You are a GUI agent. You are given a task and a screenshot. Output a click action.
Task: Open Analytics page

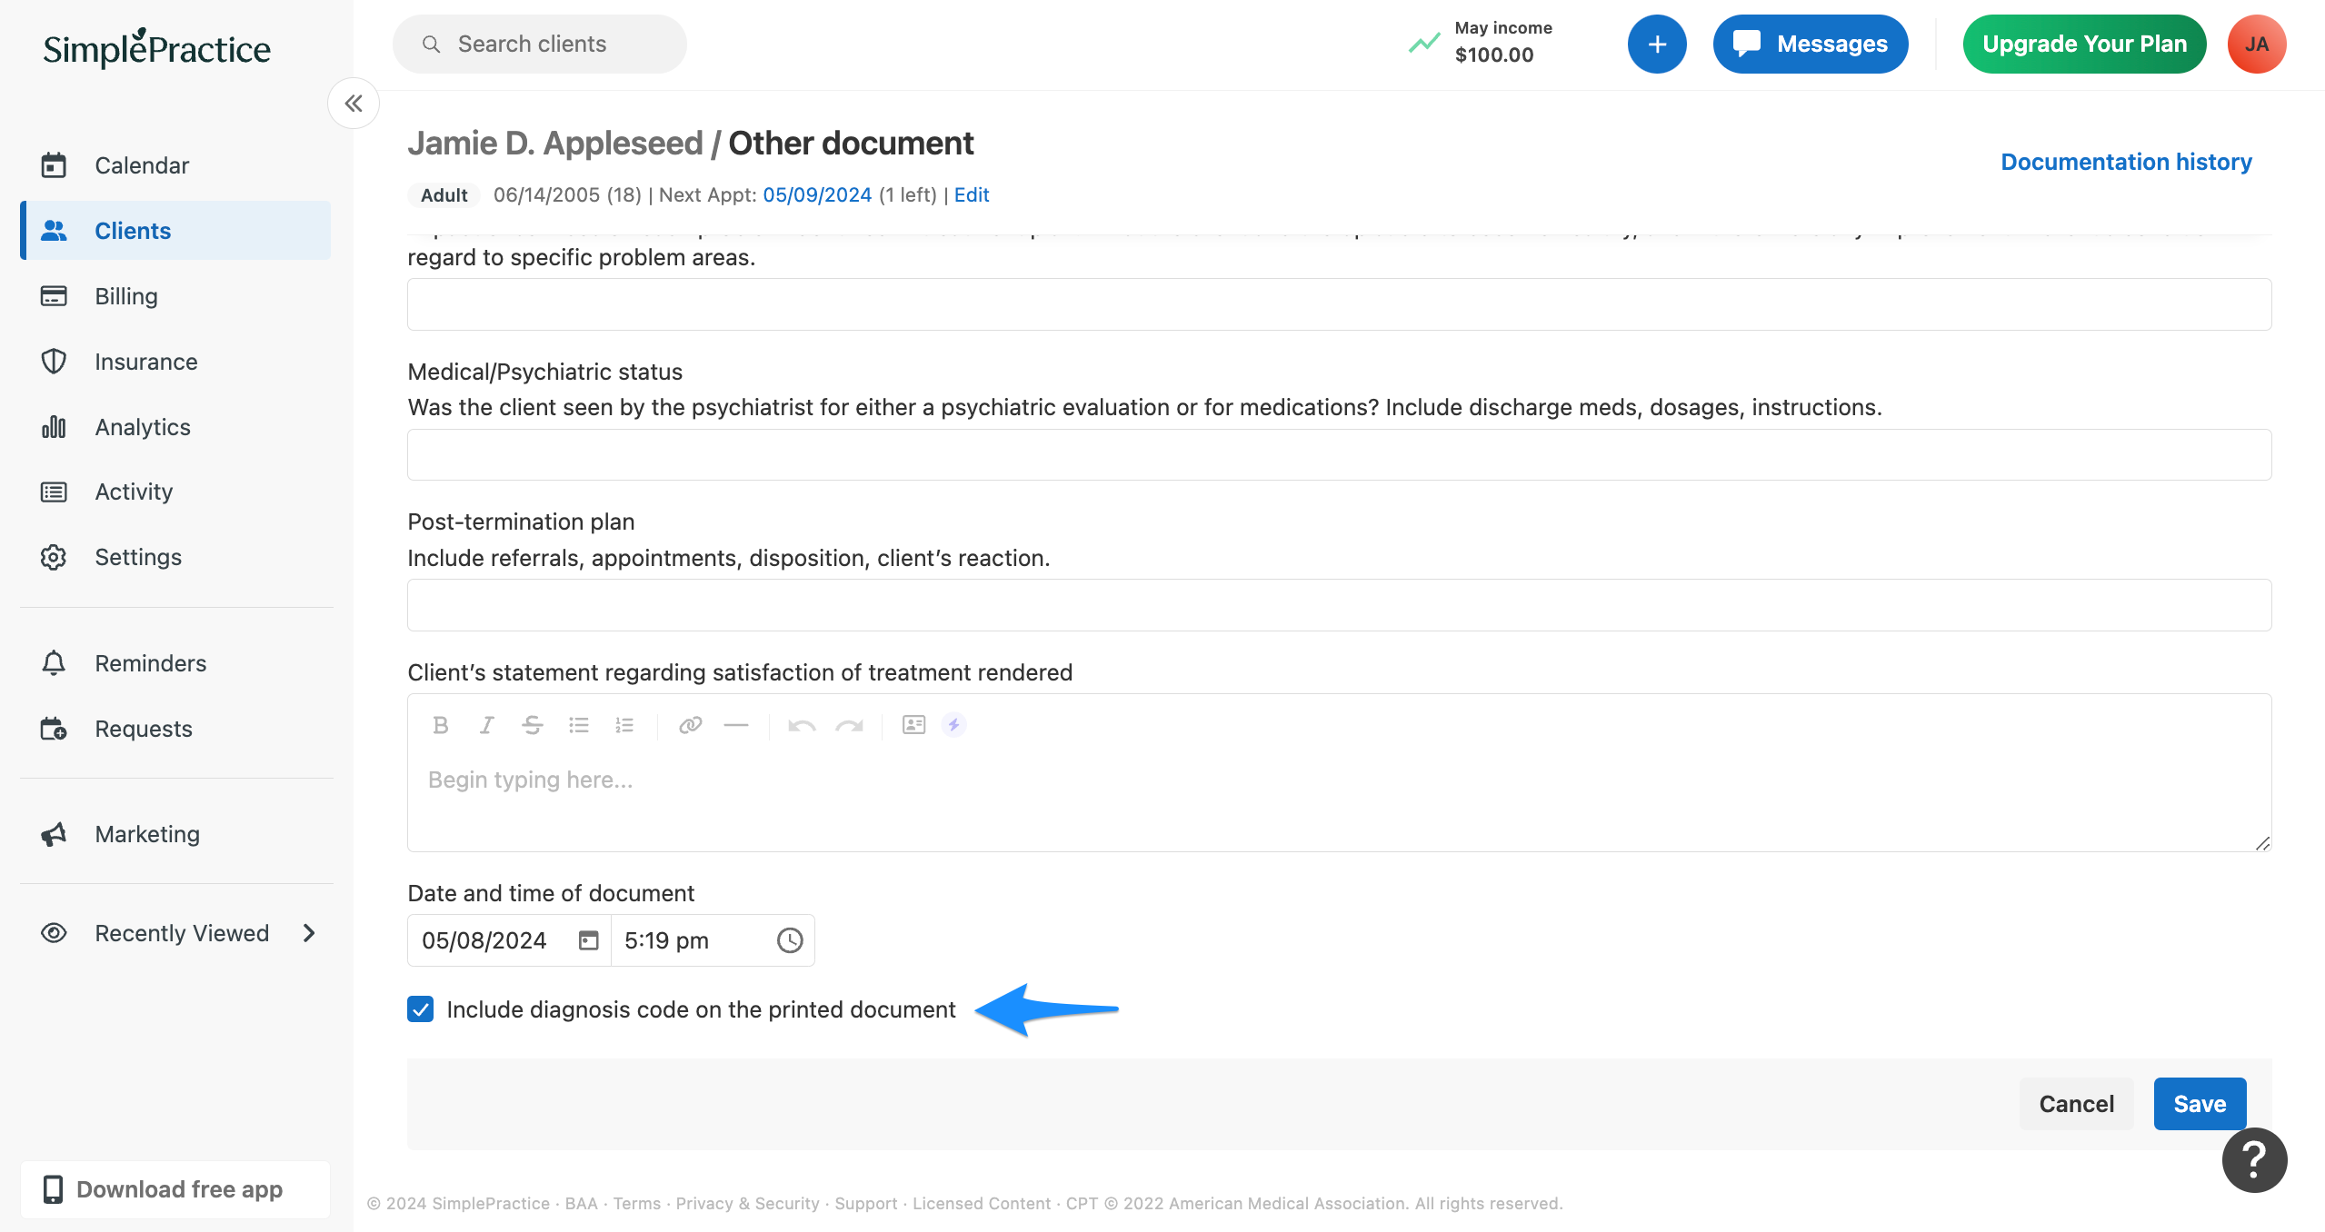click(176, 427)
